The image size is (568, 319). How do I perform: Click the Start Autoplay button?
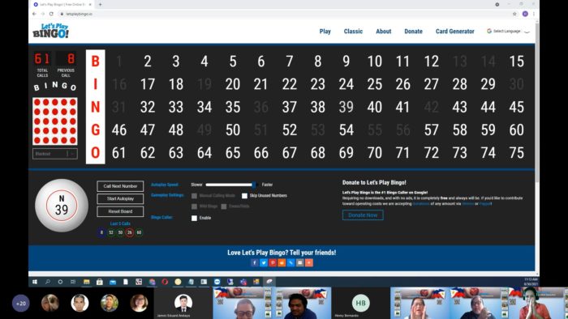(120, 198)
